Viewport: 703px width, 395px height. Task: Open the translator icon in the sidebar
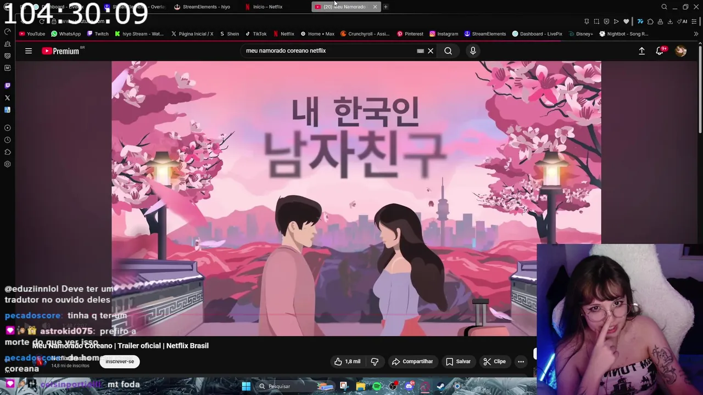tap(7, 110)
